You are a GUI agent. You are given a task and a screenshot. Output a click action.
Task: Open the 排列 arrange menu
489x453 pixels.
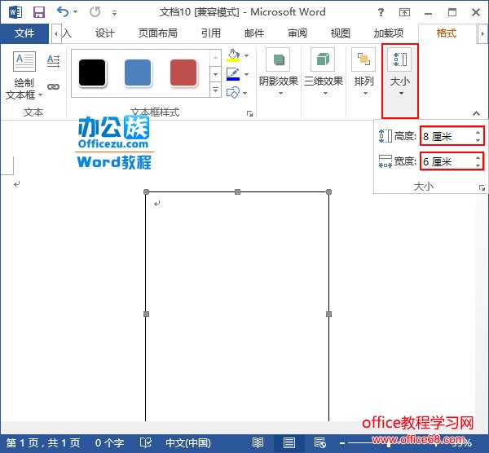pos(363,72)
